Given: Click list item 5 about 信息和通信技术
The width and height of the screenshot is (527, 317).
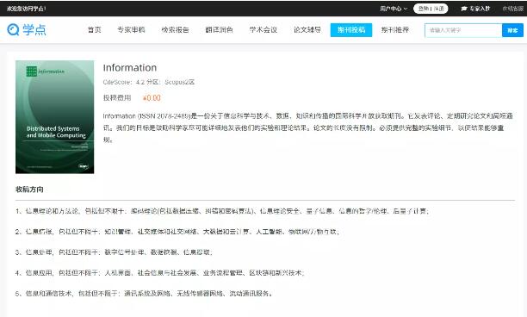Looking at the screenshot, I should coord(144,294).
